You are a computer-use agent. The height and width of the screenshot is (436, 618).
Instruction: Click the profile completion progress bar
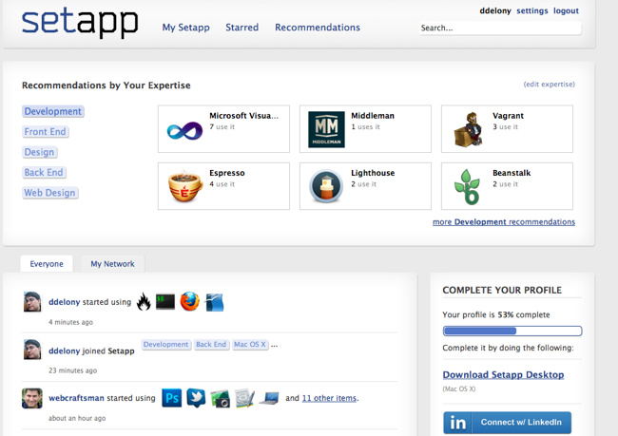tap(512, 332)
